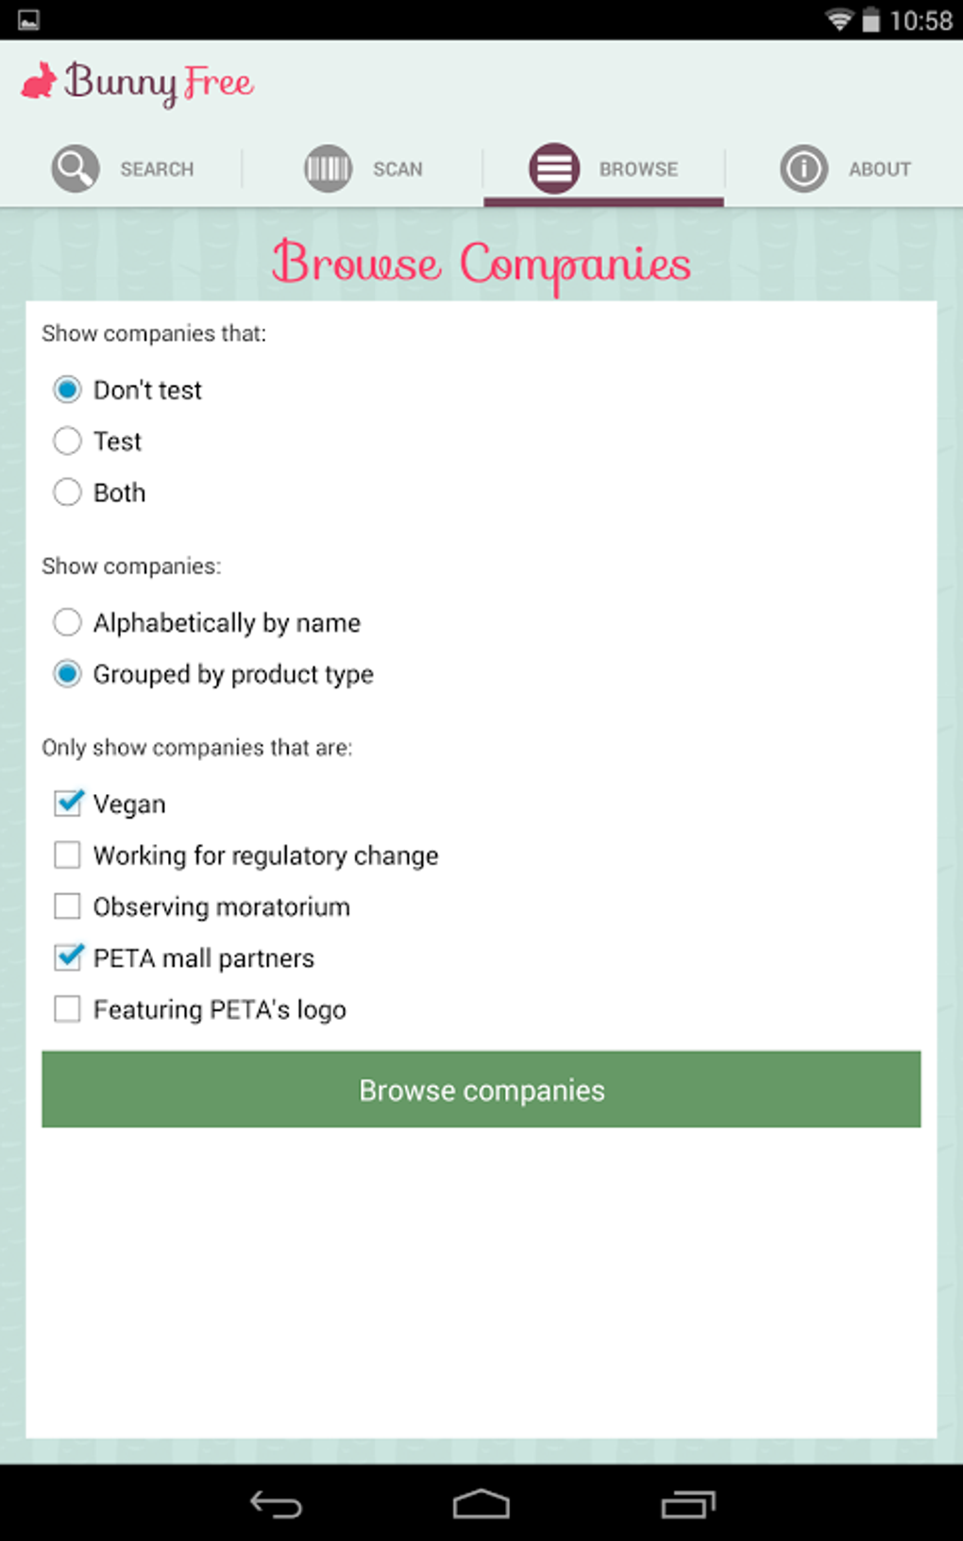Enable "Working for regulatory change" filter

coord(68,855)
